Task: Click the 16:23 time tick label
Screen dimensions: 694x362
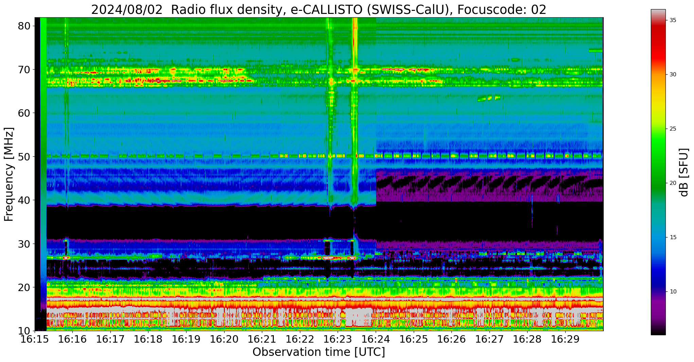Action: tap(338, 339)
